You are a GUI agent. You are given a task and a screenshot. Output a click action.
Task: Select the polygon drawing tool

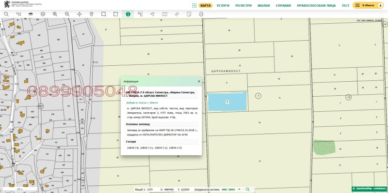click(x=152, y=14)
